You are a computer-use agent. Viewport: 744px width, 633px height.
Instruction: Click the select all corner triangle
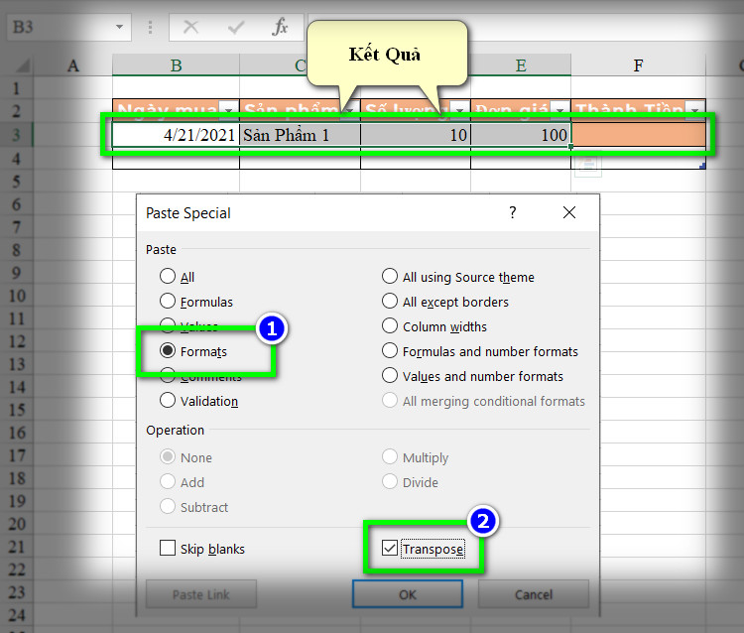[23, 65]
